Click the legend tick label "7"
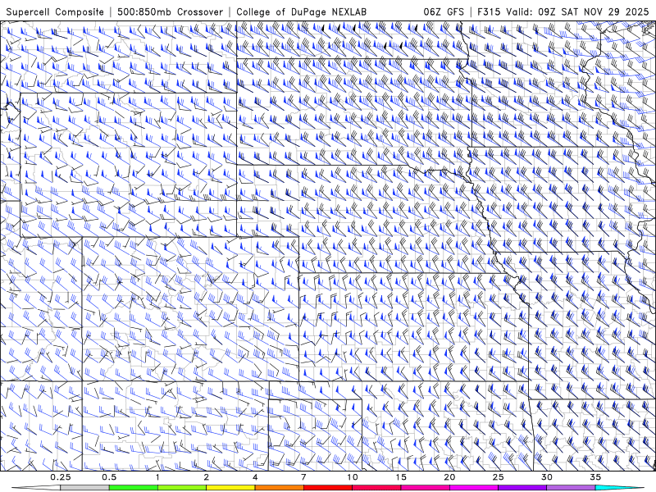Image resolution: width=656 pixels, height=492 pixels. click(303, 477)
